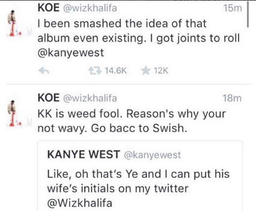
Task: Click the 18m timestamp
Action: 232,98
